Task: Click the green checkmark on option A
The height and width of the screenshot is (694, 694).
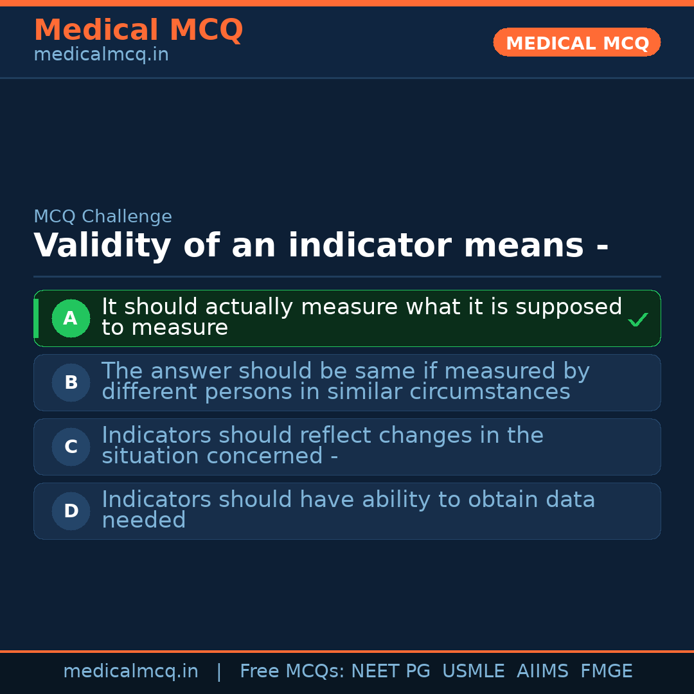Action: (x=637, y=319)
